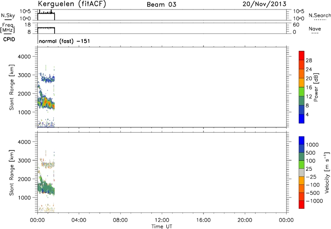The height and width of the screenshot is (229, 331).
Task: Click the 4000 tick in the power panel
Action: pyautogui.click(x=24, y=57)
